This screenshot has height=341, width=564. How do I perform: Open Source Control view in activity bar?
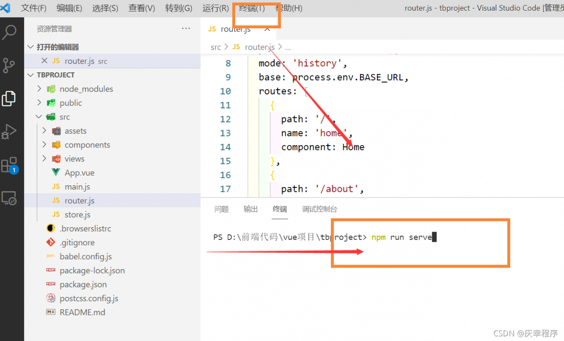tap(9, 65)
